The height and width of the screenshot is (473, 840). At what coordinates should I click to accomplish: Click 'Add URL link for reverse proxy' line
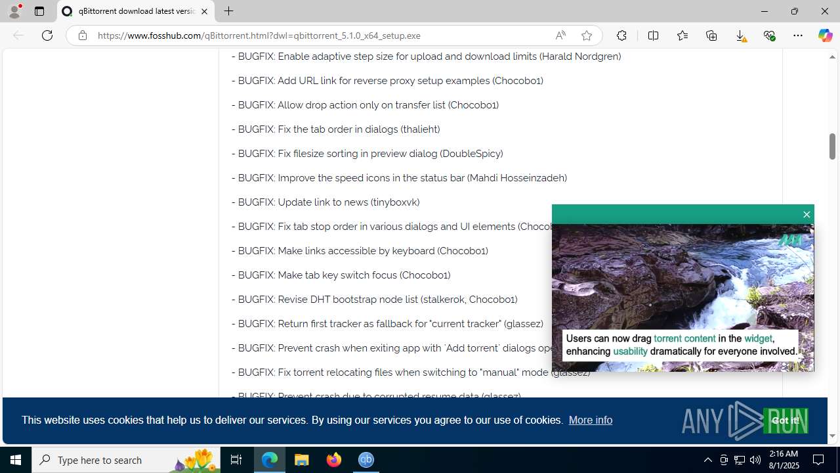coord(387,81)
